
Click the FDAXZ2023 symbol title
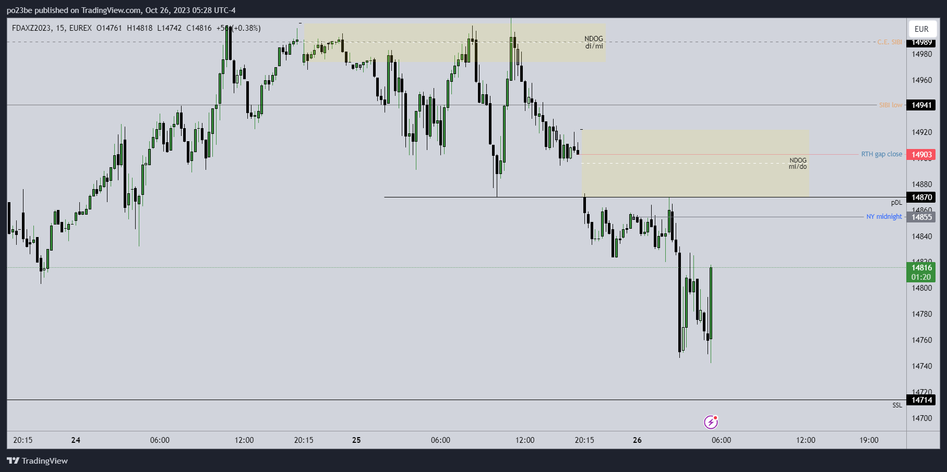coord(31,28)
